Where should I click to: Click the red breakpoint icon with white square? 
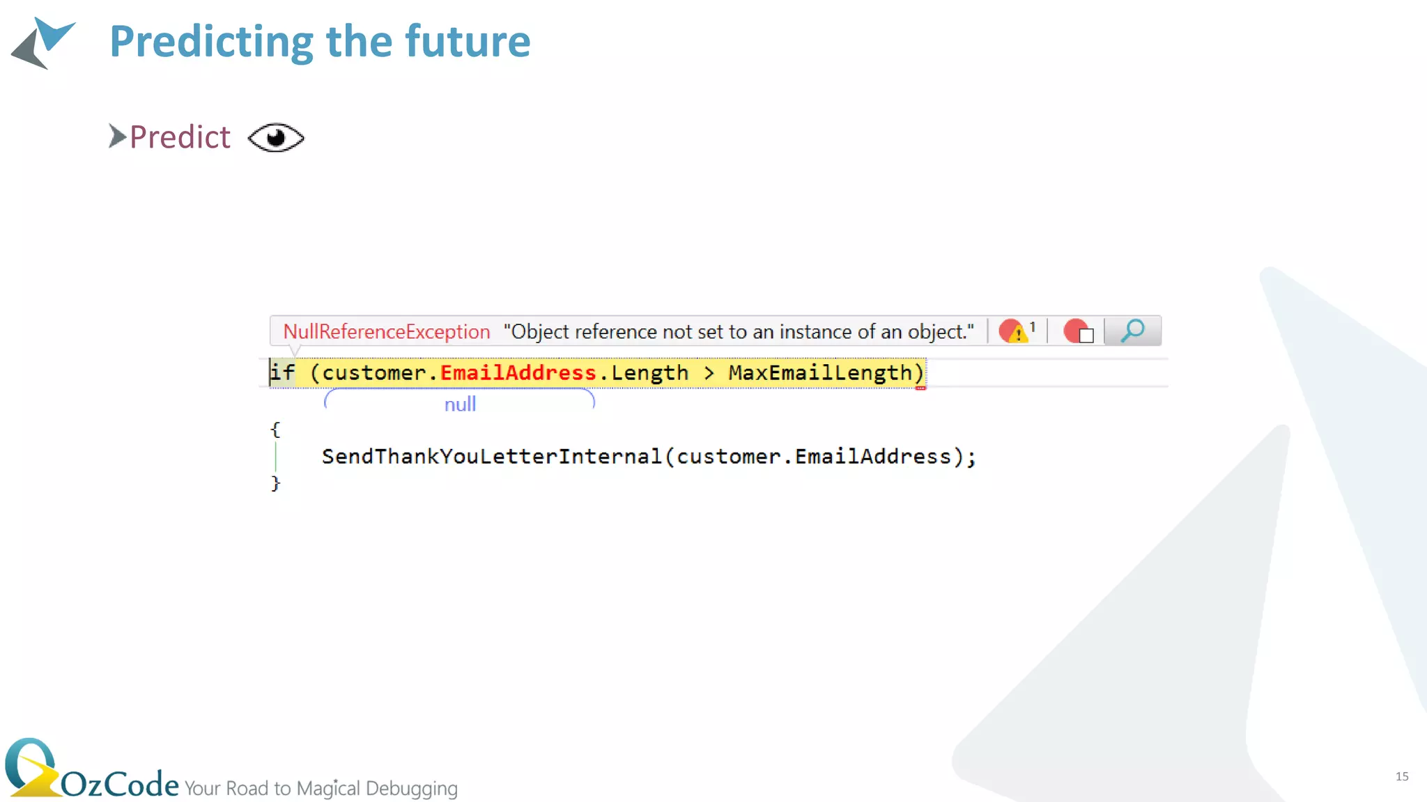1078,331
